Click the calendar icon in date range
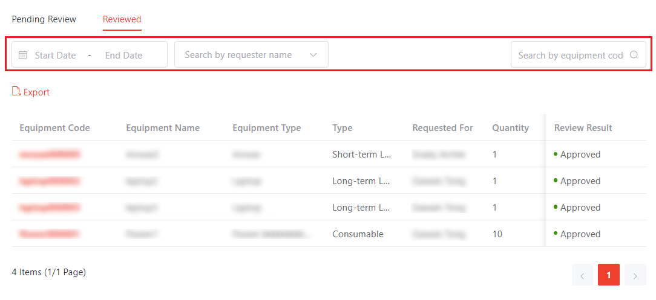Screen dimensions: 656x300 click(23, 55)
